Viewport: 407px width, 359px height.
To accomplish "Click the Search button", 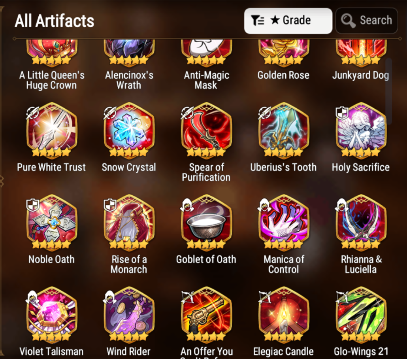I will [x=367, y=21].
